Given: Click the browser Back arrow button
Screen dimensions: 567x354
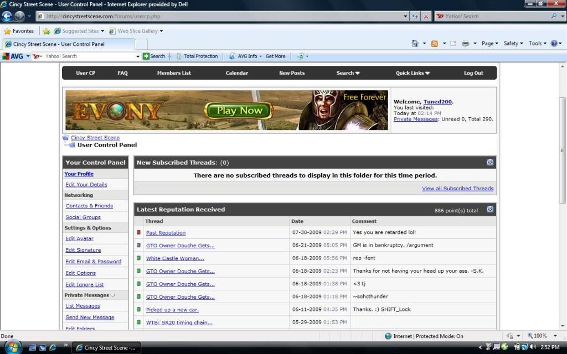Looking at the screenshot, I should pyautogui.click(x=7, y=17).
